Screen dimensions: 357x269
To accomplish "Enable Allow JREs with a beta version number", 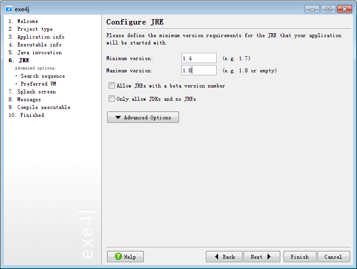I will [112, 86].
